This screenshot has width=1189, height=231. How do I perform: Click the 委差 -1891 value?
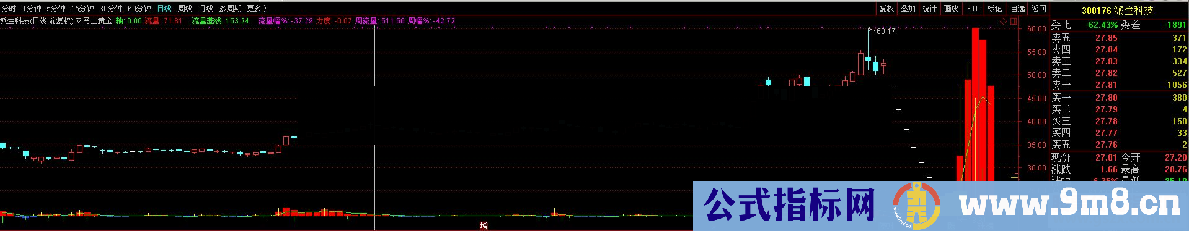1175,25
